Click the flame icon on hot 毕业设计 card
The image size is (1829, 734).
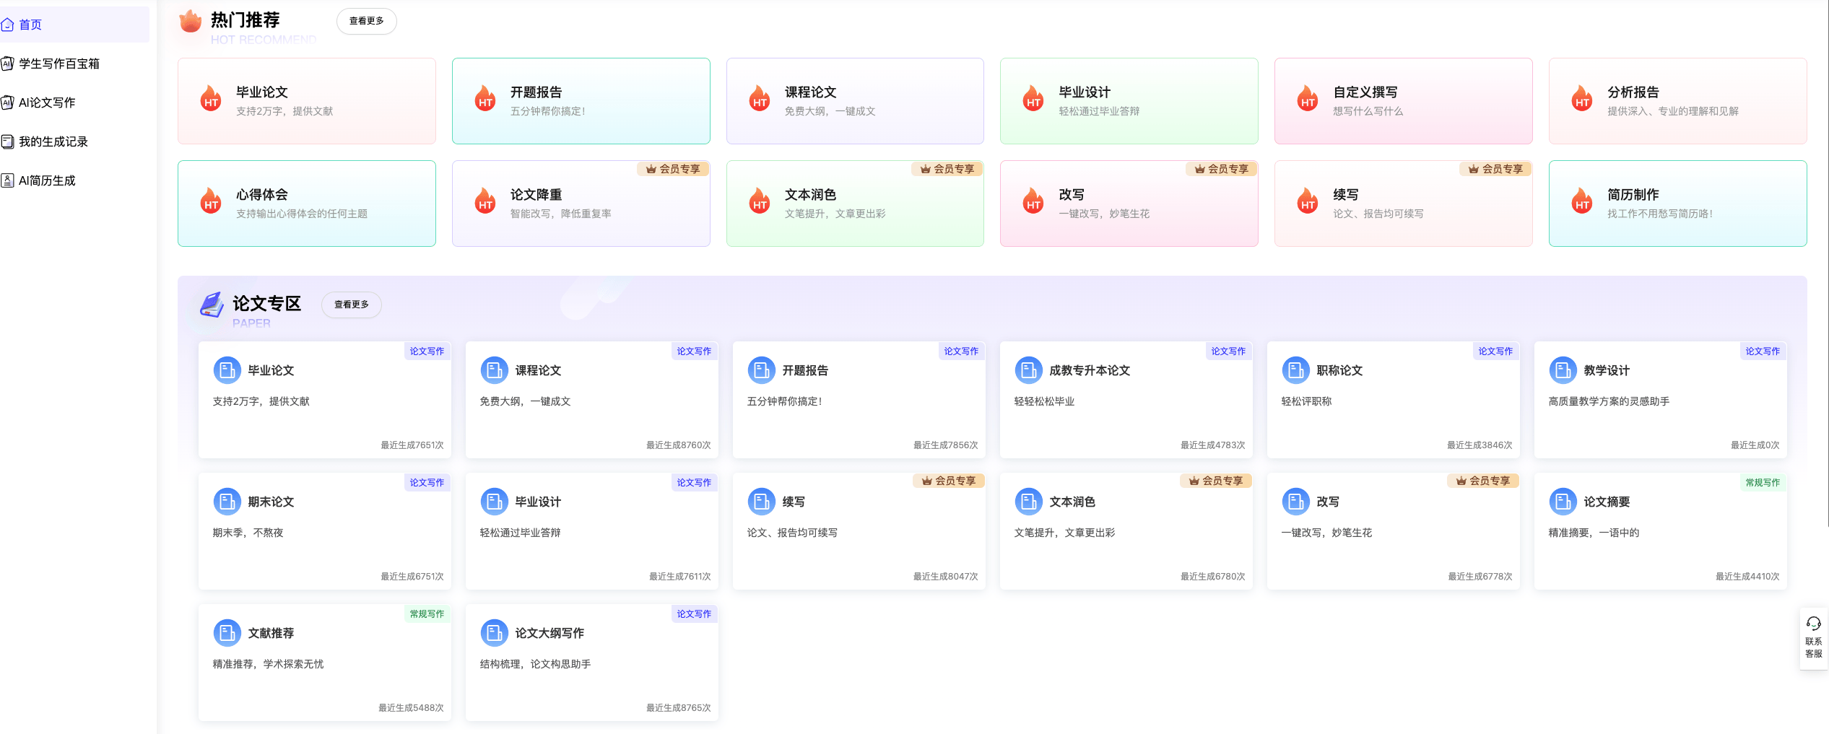tap(1033, 98)
